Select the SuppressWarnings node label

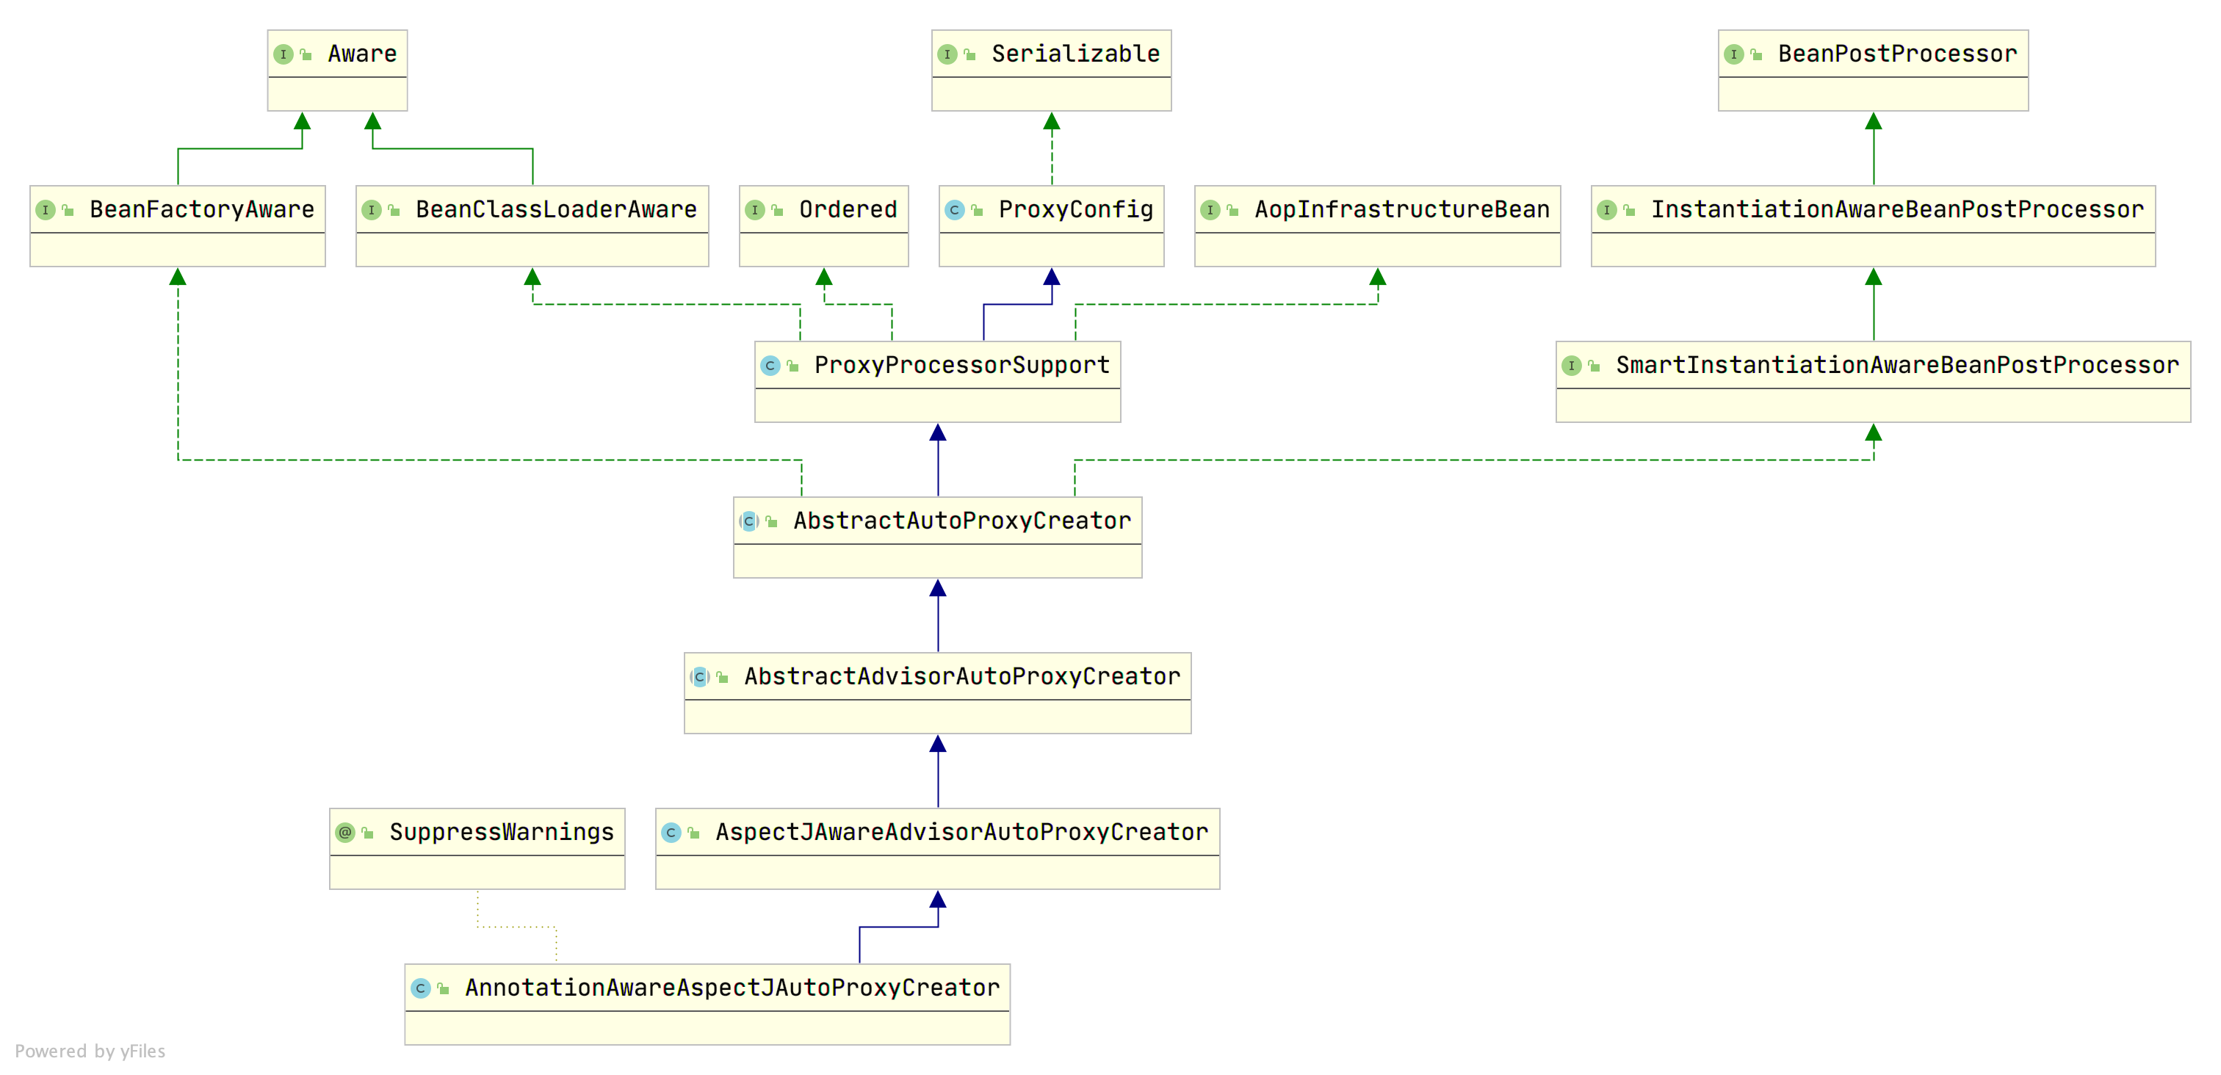click(x=501, y=833)
